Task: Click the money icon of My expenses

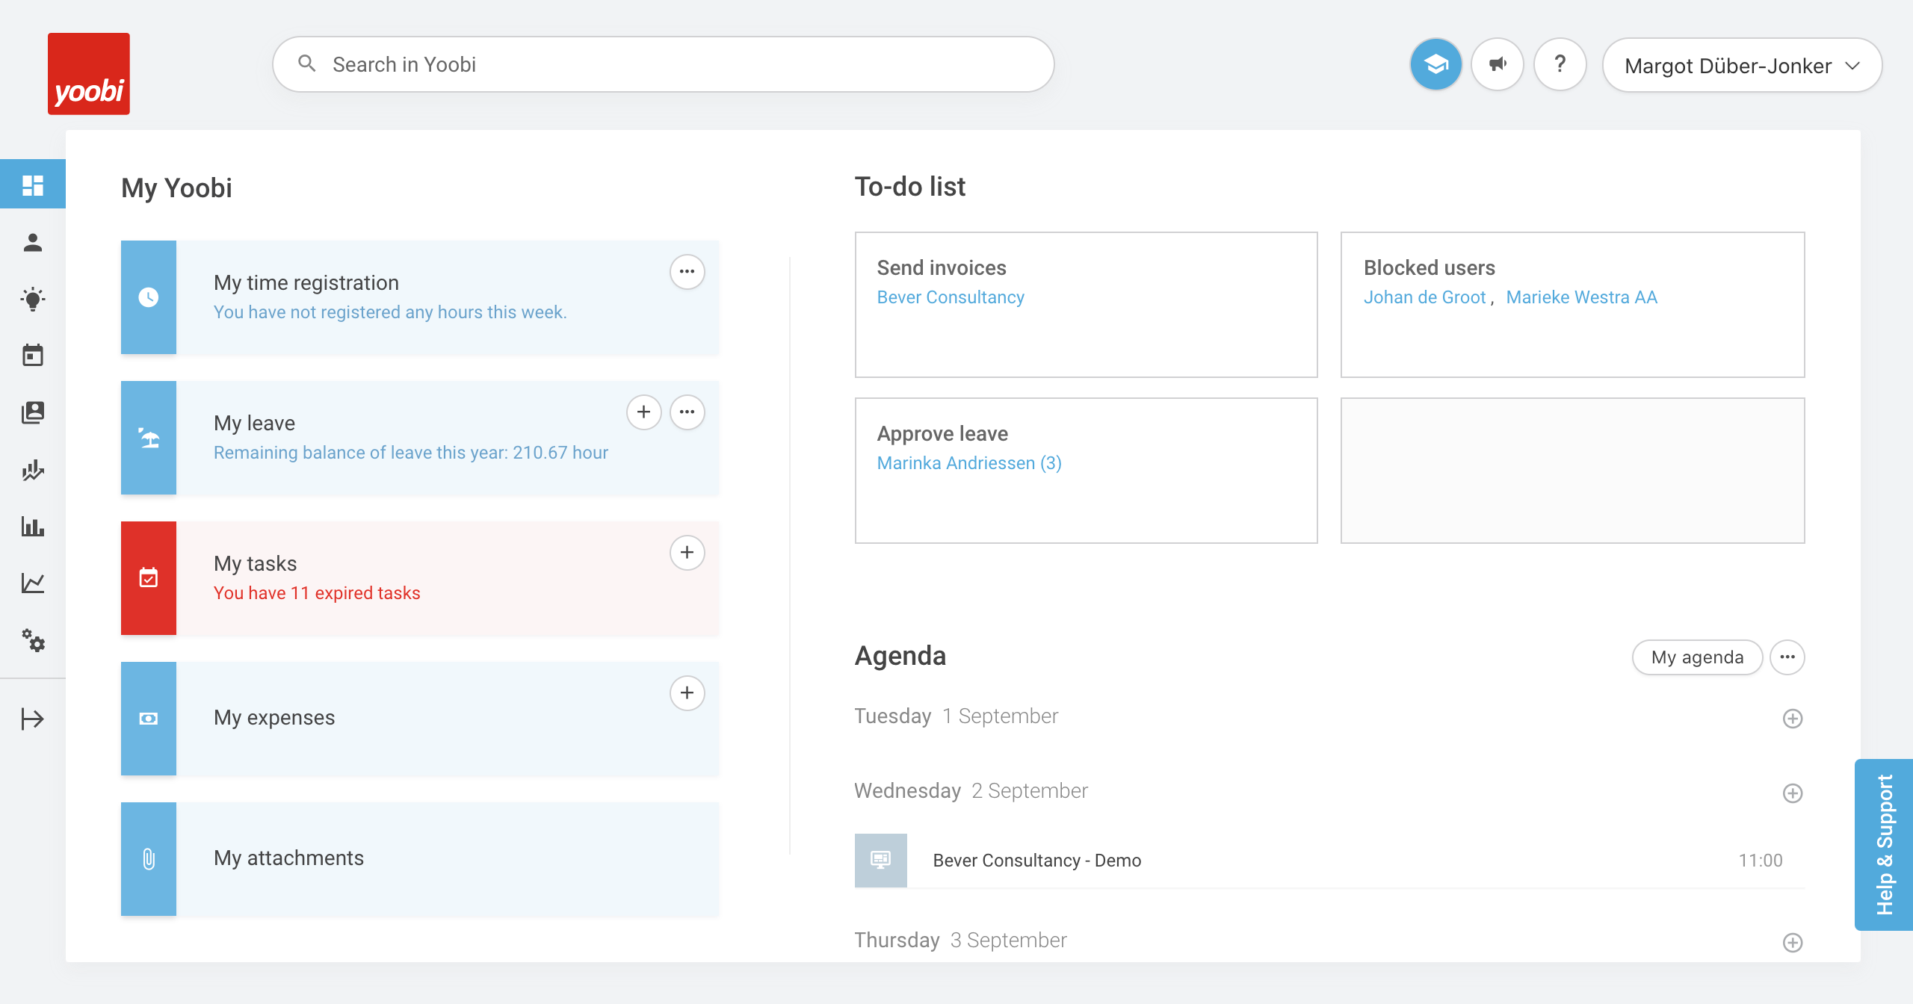Action: (x=149, y=719)
